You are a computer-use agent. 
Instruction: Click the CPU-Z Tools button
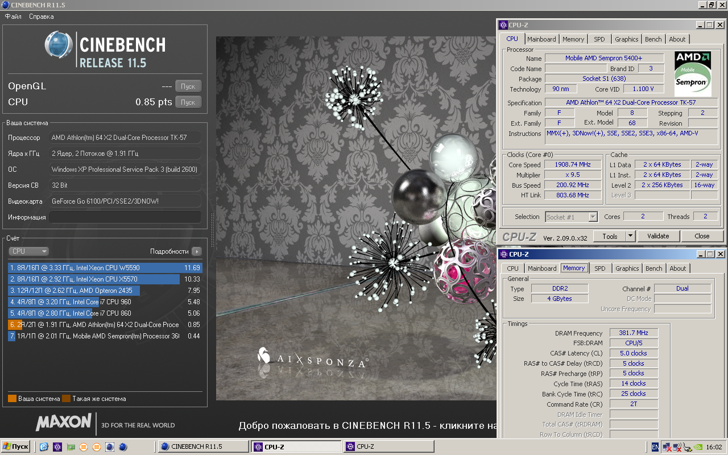pos(610,236)
